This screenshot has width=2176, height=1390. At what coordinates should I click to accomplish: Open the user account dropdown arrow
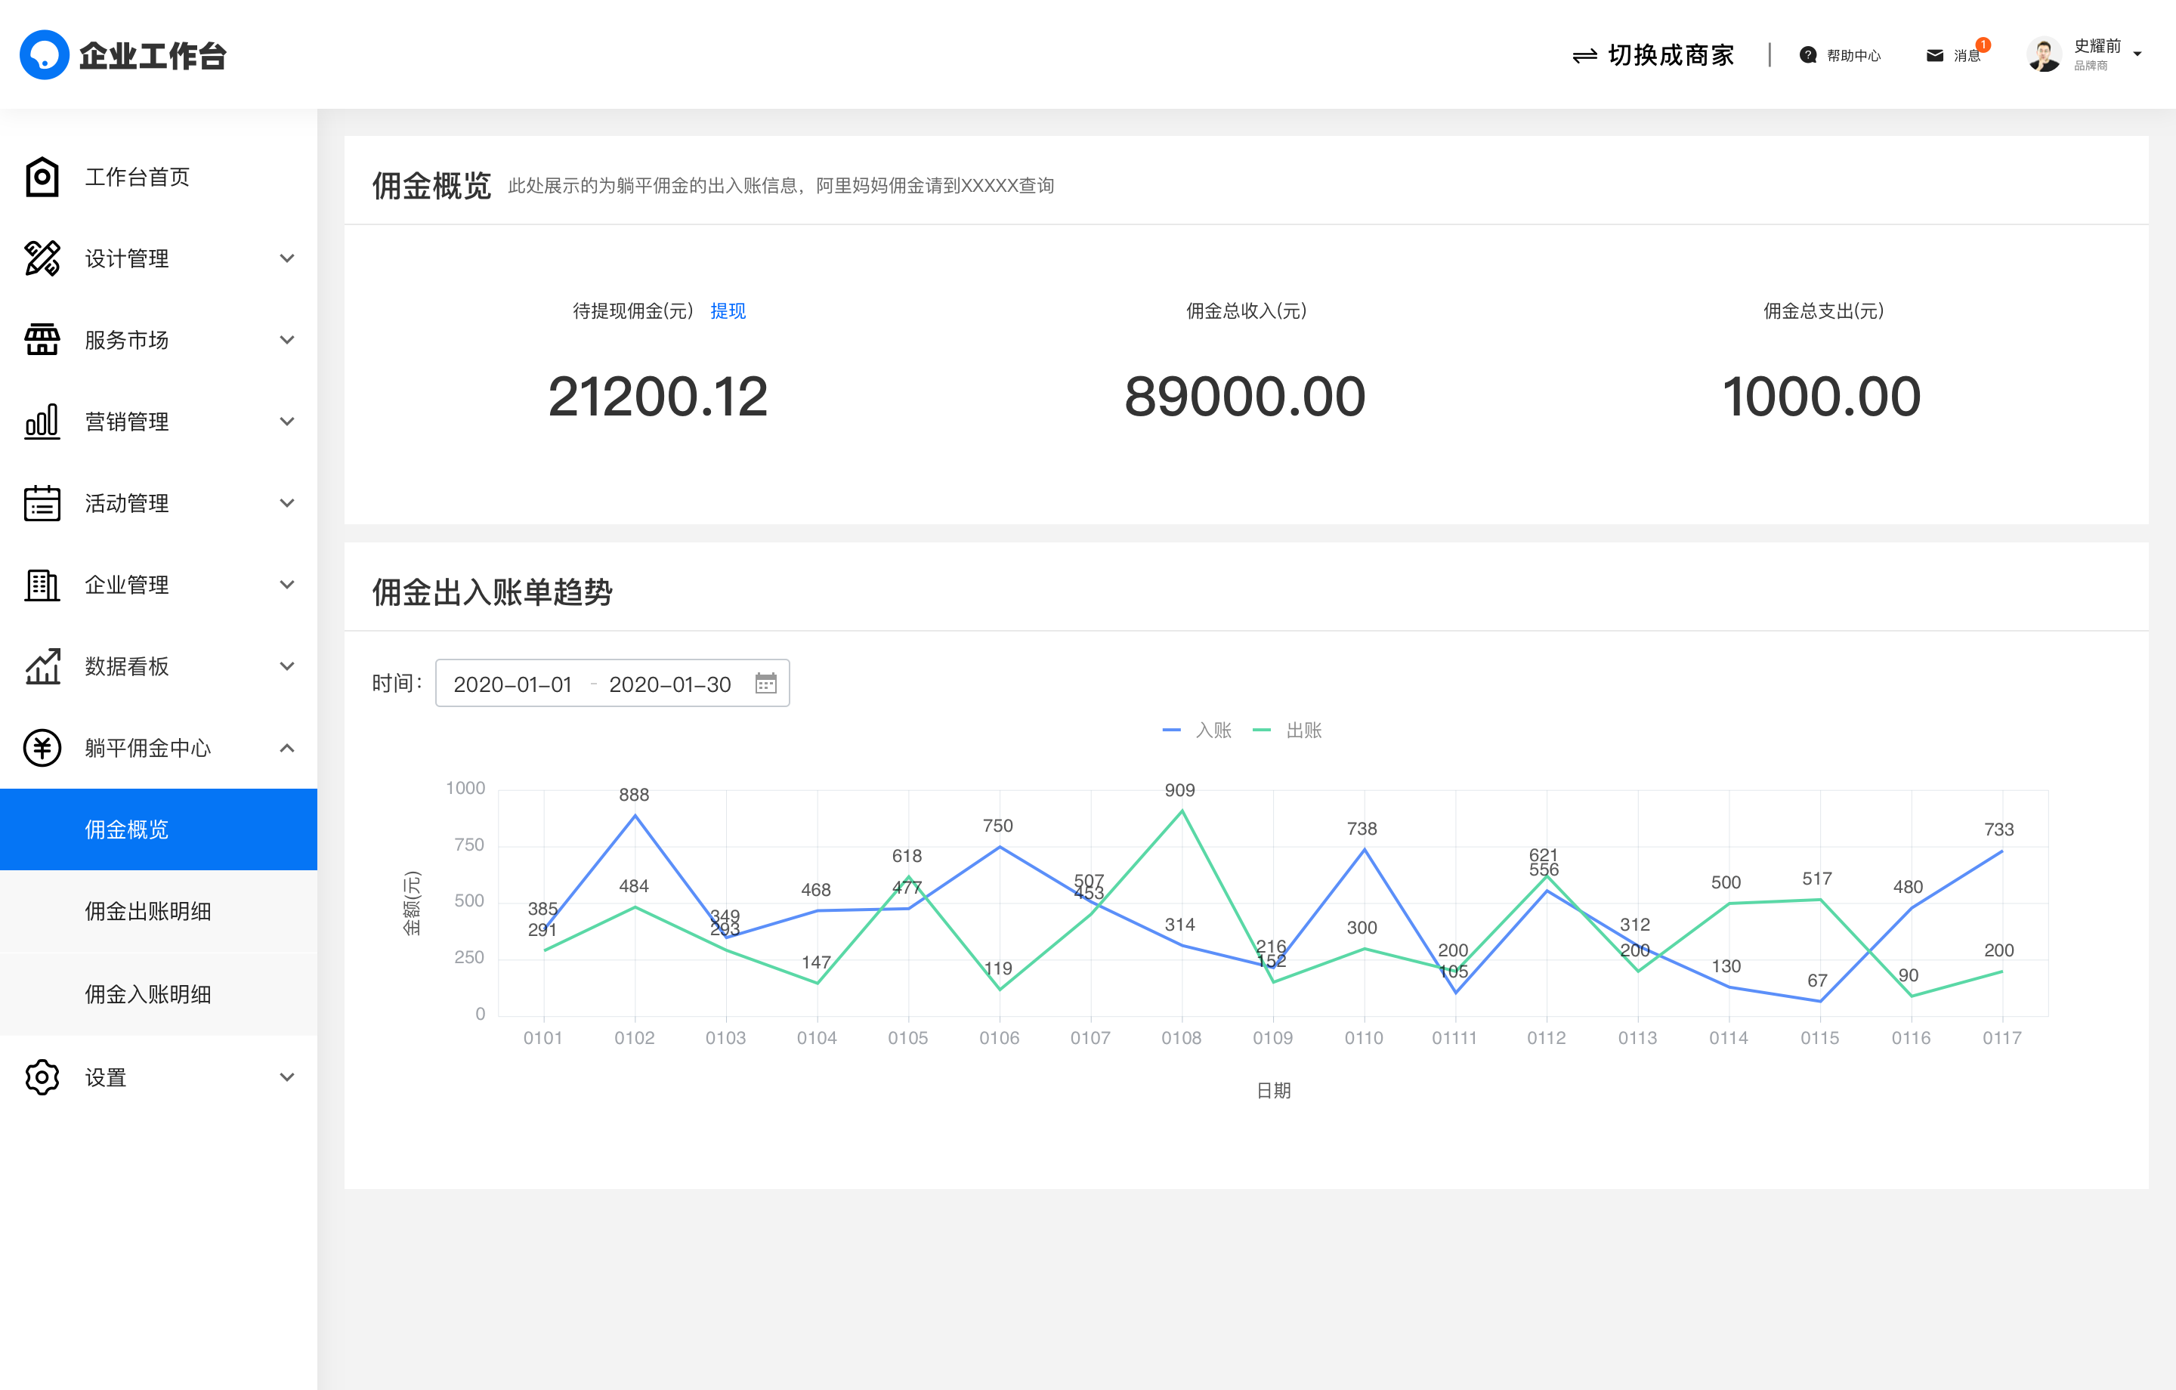[2137, 54]
